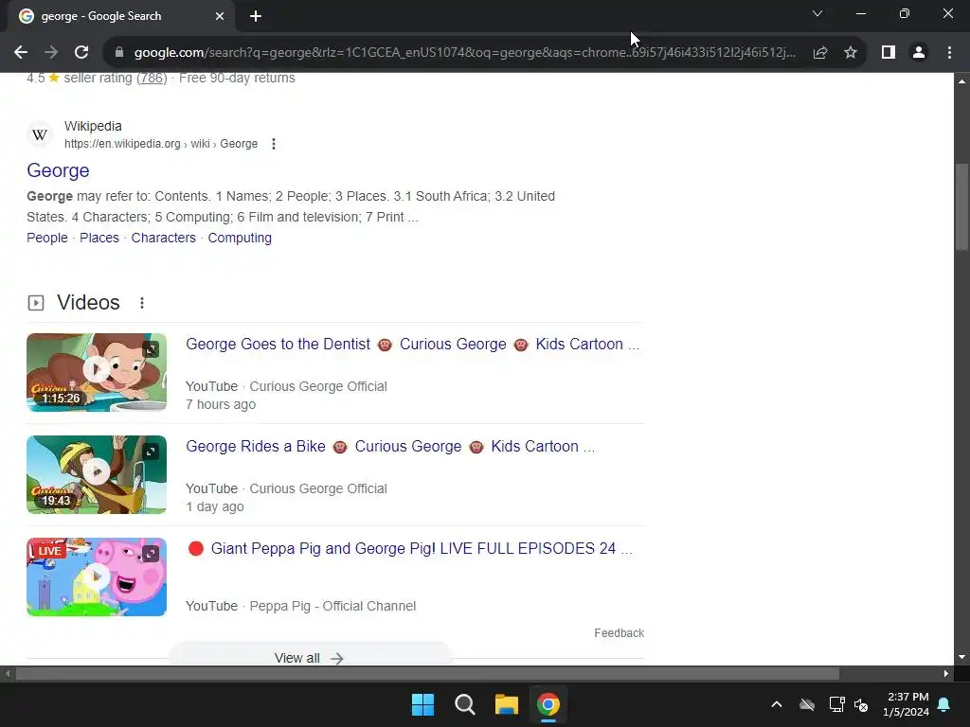
Task: Click the Wikipedia W favicon
Action: tap(40, 134)
